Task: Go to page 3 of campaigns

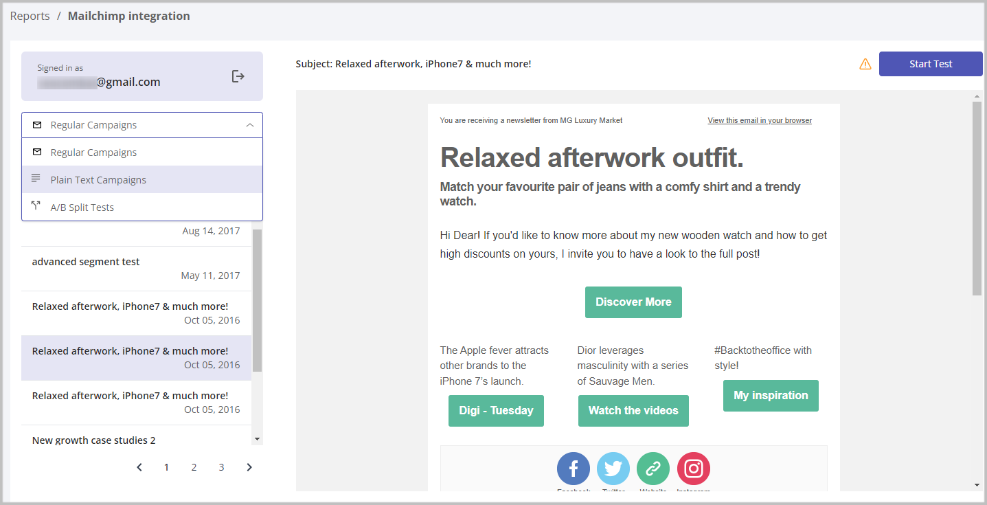Action: 222,467
